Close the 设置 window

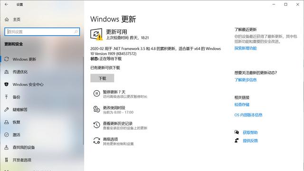coord(298,4)
